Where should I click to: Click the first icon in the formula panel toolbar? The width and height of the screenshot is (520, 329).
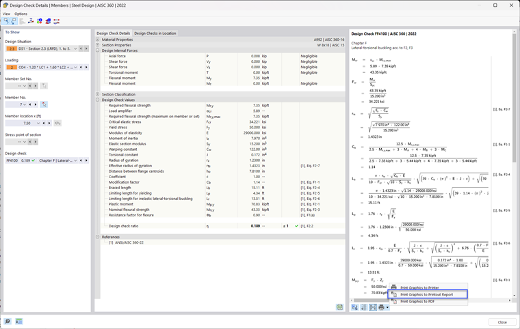pos(355,307)
